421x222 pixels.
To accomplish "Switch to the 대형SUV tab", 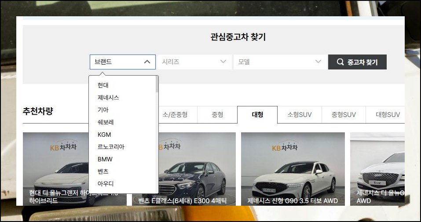I will click(x=385, y=115).
